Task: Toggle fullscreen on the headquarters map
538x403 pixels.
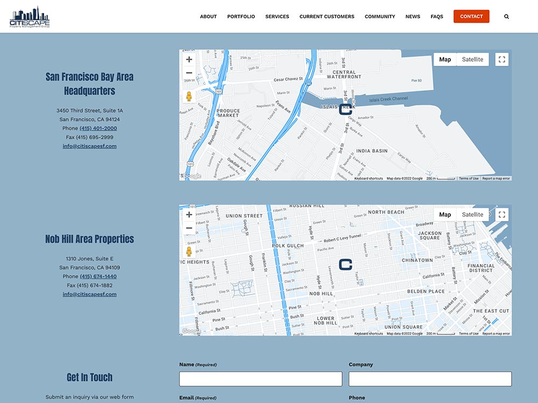Action: (x=502, y=59)
